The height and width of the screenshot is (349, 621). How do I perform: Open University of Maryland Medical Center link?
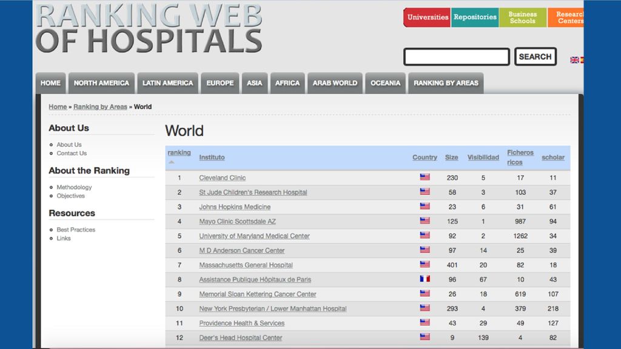(x=254, y=236)
